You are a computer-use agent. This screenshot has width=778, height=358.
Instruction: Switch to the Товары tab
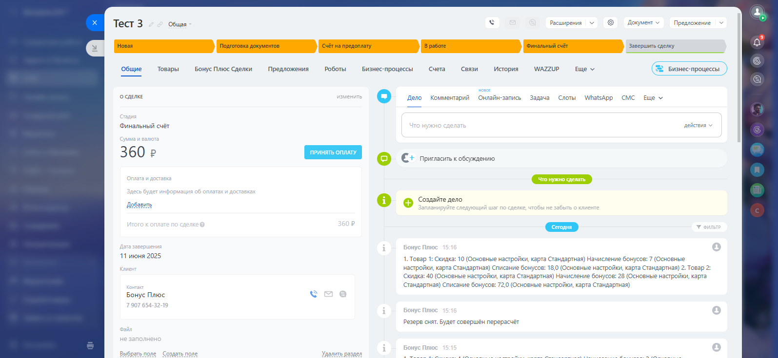click(168, 69)
